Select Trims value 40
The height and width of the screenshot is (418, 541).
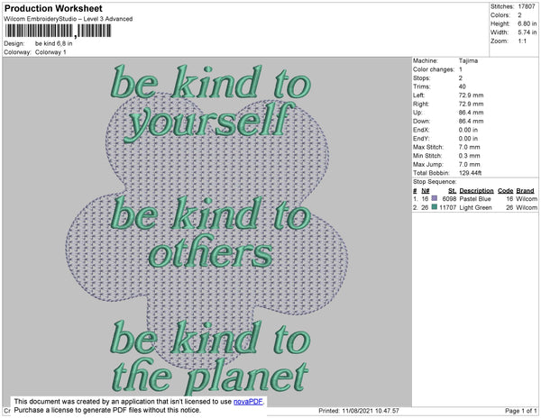[463, 86]
